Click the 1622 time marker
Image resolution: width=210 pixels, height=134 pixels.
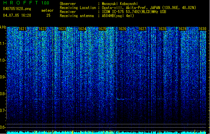42,29
